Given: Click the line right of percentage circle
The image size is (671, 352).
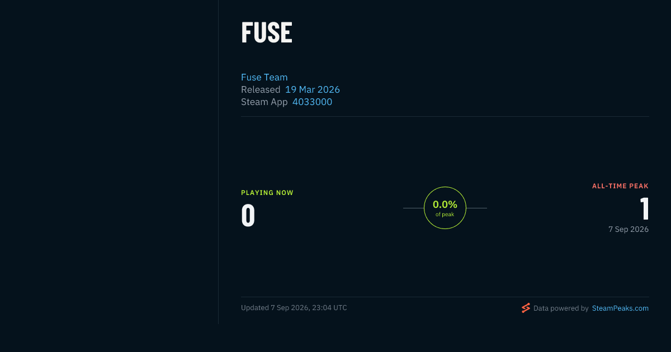Looking at the screenshot, I should tap(476, 208).
